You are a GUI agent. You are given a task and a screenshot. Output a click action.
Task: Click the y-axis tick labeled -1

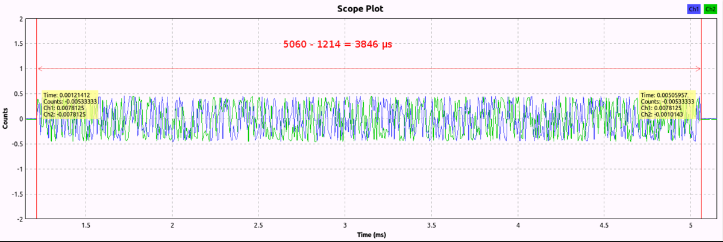pyautogui.click(x=19, y=169)
